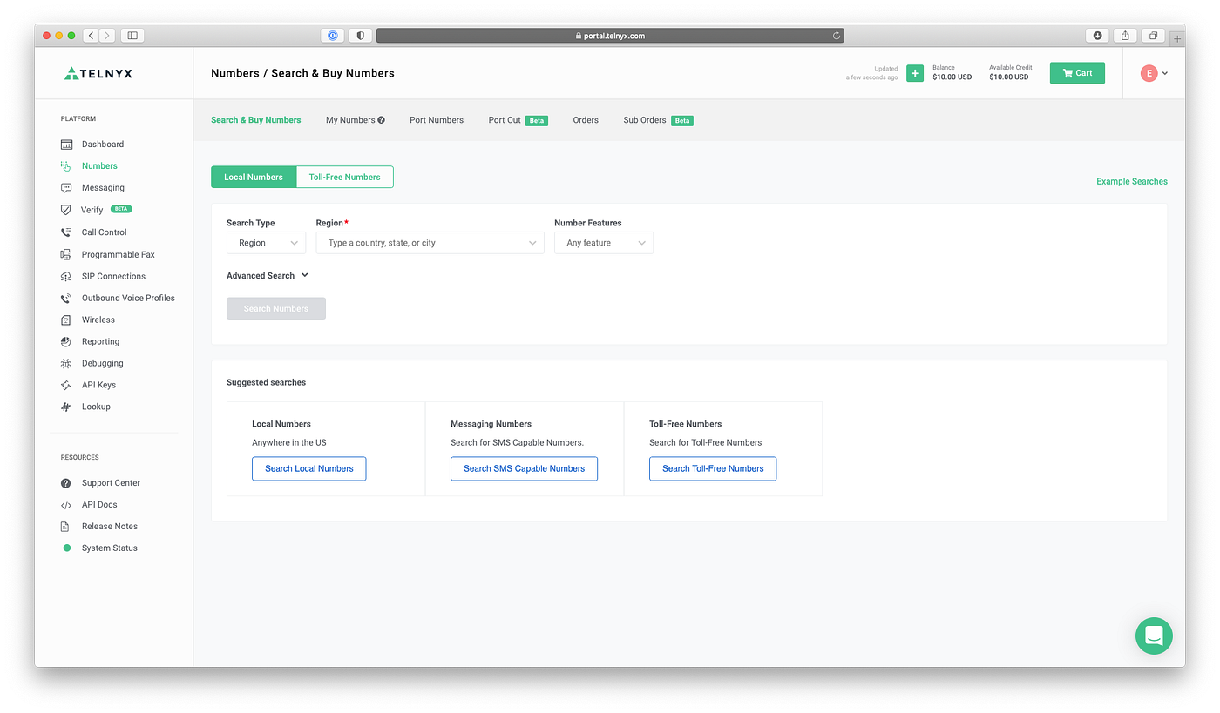Click Safari downloads icon
1220x713 pixels.
pyautogui.click(x=1097, y=36)
